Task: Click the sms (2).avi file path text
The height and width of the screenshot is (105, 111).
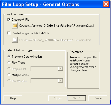Action: (x=56, y=26)
